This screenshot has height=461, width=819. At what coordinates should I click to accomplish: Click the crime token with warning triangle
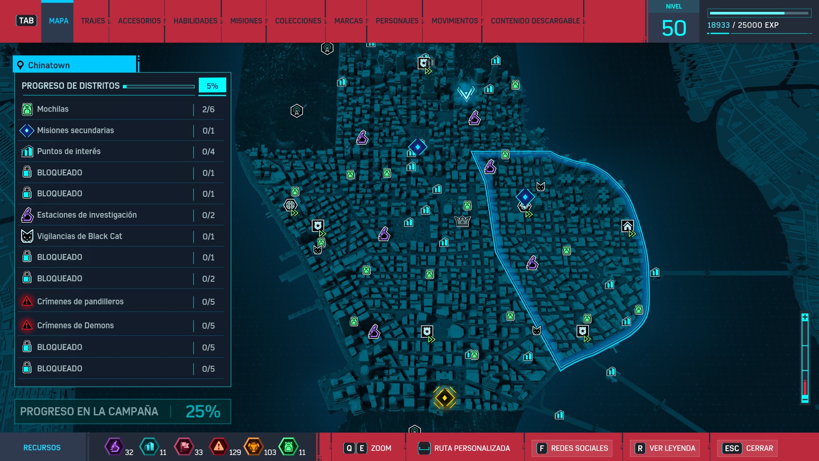click(219, 447)
